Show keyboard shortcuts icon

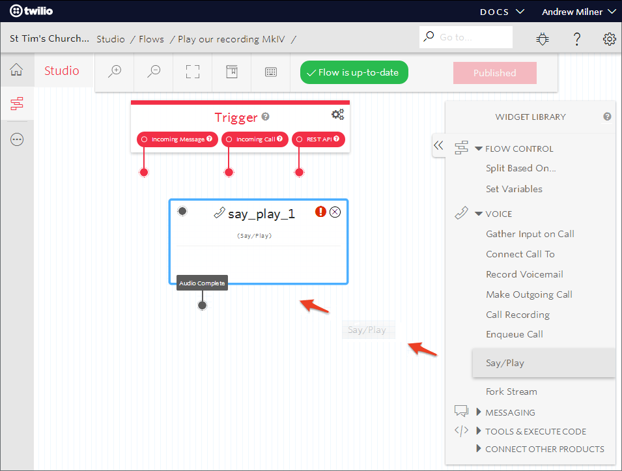(271, 72)
